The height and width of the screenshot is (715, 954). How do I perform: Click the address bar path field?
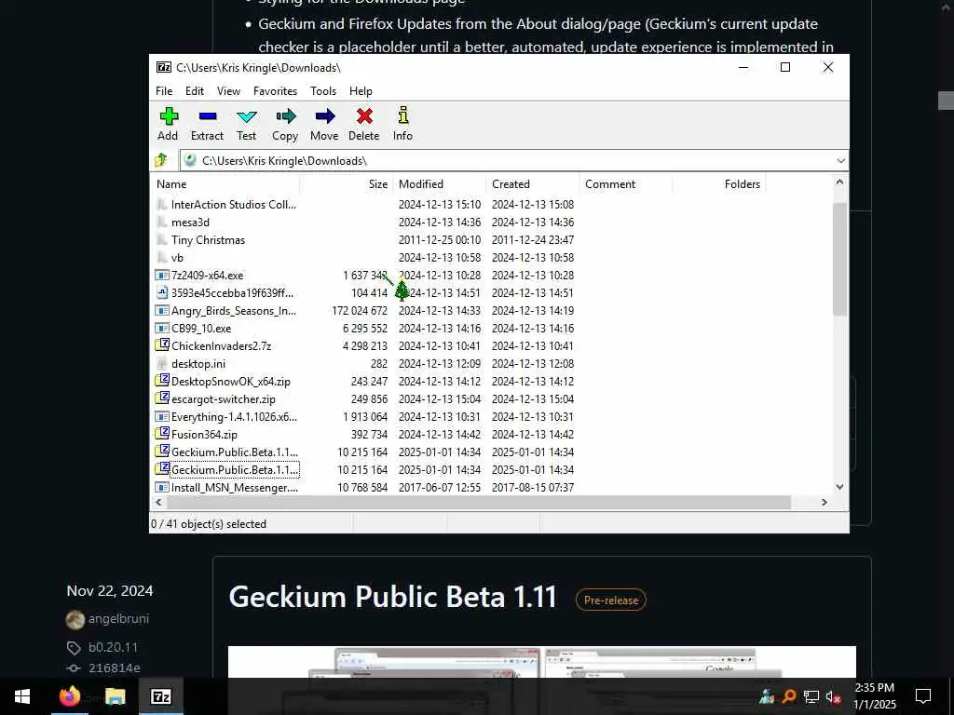pyautogui.click(x=508, y=160)
